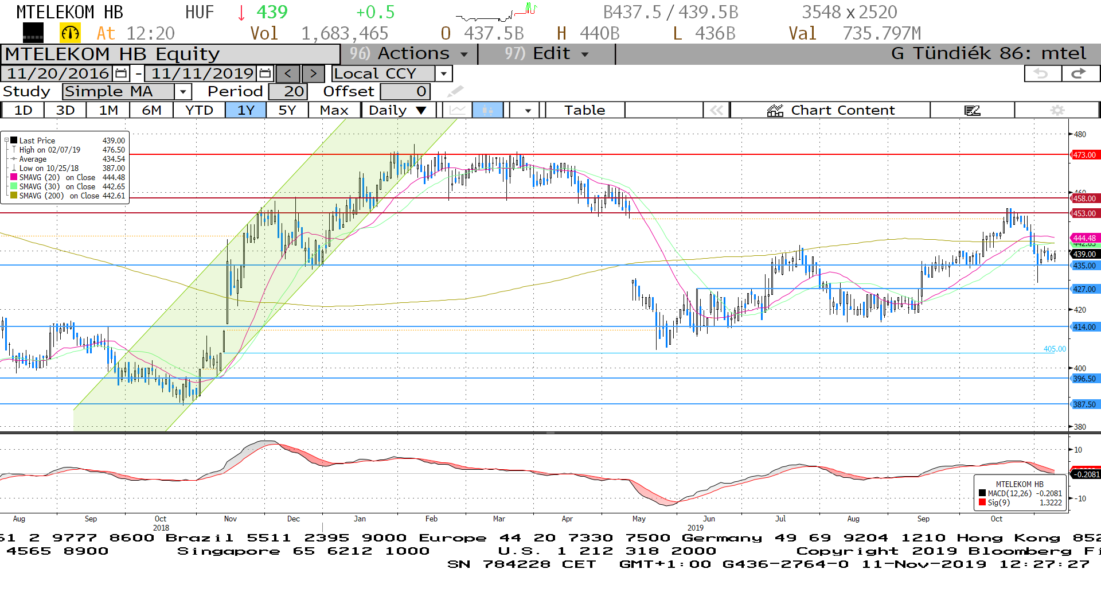Expand the Local CCY currency dropdown
The height and width of the screenshot is (596, 1101).
pos(443,73)
